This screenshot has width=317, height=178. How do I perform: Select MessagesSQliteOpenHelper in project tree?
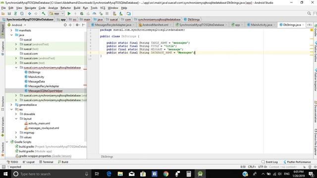click(x=44, y=91)
